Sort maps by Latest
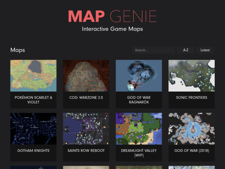This screenshot has height=169, width=225. [x=205, y=50]
